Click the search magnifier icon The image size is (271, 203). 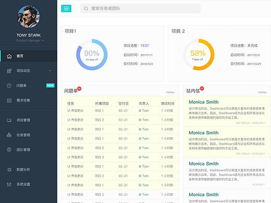[86, 8]
